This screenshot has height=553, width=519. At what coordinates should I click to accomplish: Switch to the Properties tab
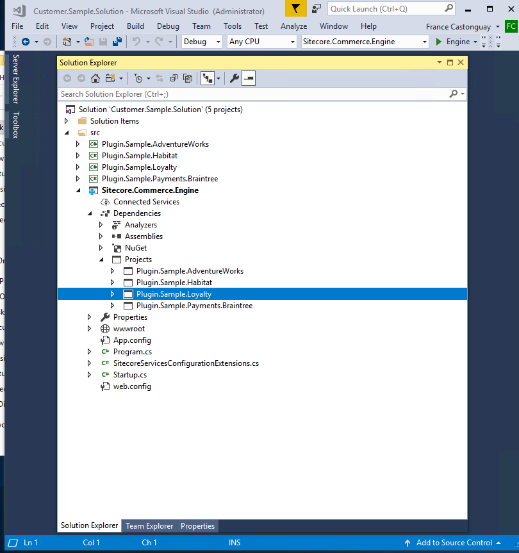197,526
